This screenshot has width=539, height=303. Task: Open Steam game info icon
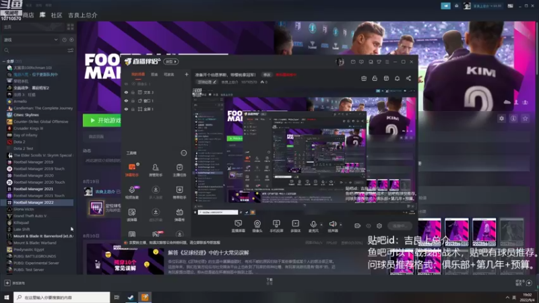pos(513,119)
